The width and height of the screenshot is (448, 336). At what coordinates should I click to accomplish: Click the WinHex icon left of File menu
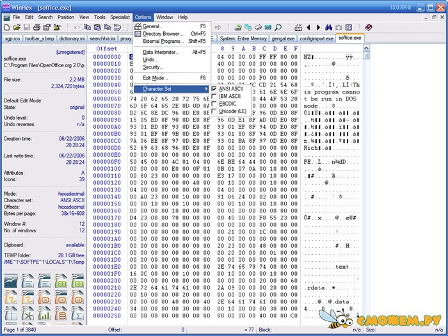pyautogui.click(x=7, y=17)
